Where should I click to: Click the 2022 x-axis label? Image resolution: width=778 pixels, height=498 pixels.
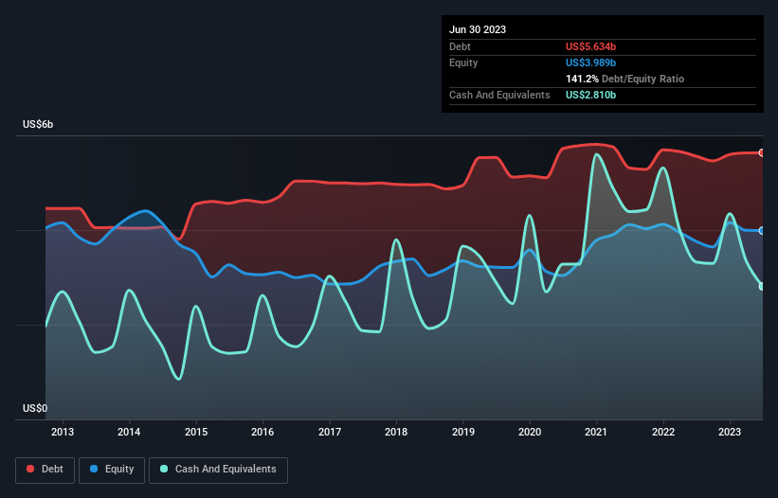[663, 432]
